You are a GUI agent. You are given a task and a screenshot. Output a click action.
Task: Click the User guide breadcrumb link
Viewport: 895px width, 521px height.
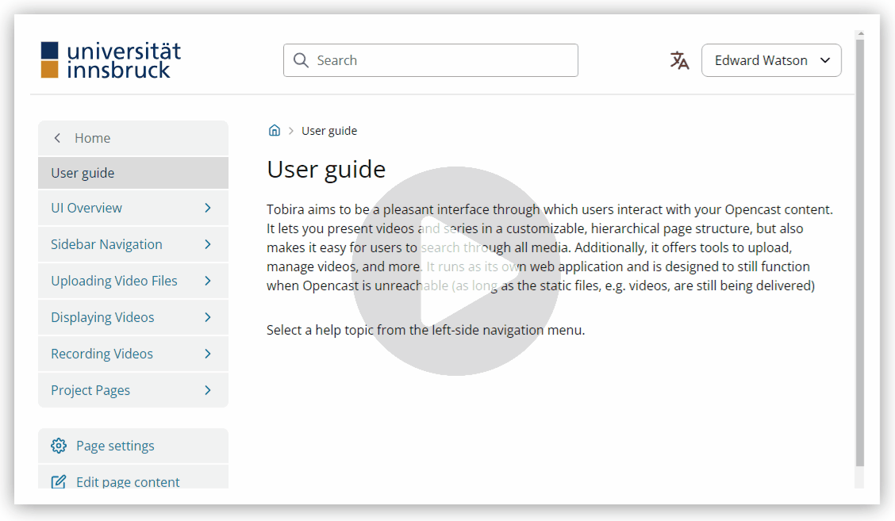[x=329, y=130]
